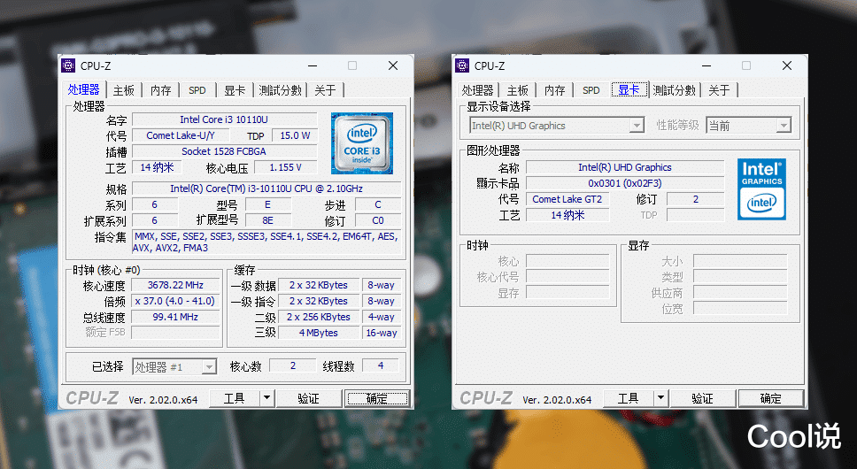The image size is (857, 469).
Task: Click board ID 0x0301 (0x02F3)
Action: (x=625, y=183)
